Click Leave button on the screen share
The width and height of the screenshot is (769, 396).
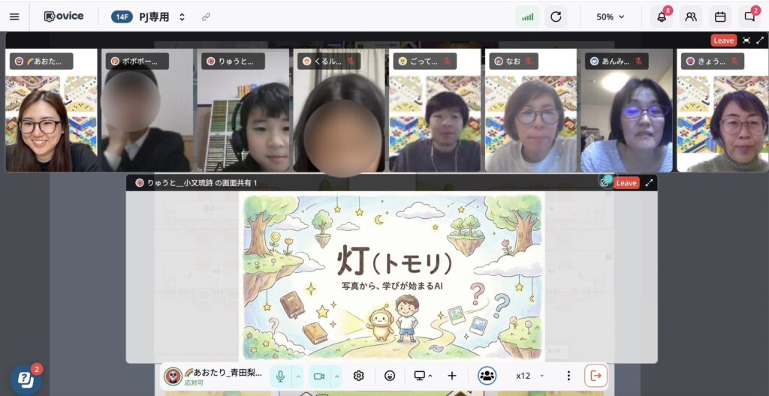[626, 182]
